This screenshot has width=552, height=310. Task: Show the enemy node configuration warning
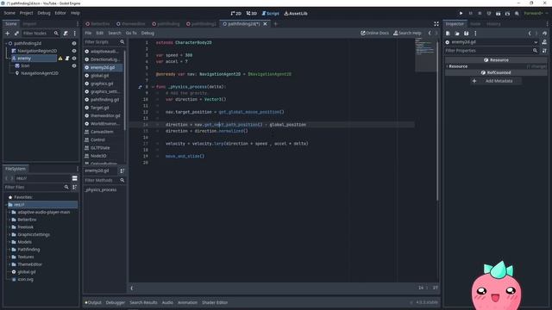[60, 59]
